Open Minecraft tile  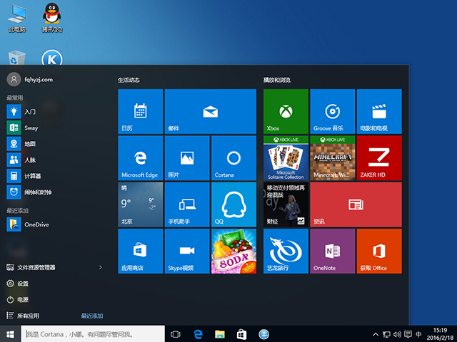[332, 157]
